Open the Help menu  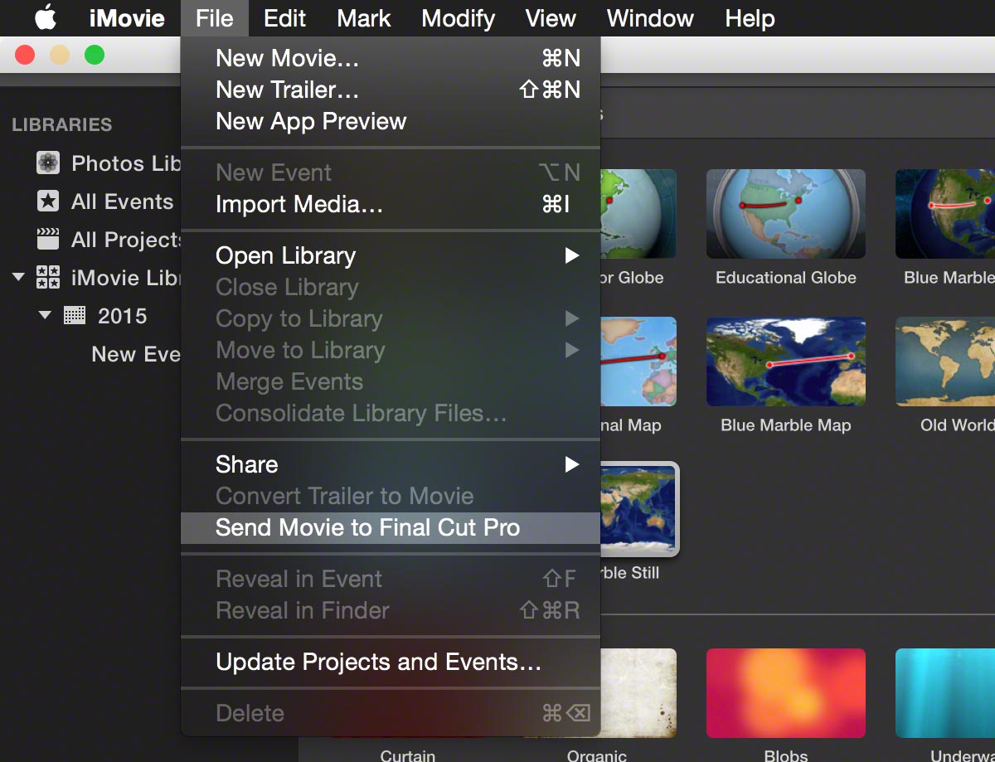[750, 18]
